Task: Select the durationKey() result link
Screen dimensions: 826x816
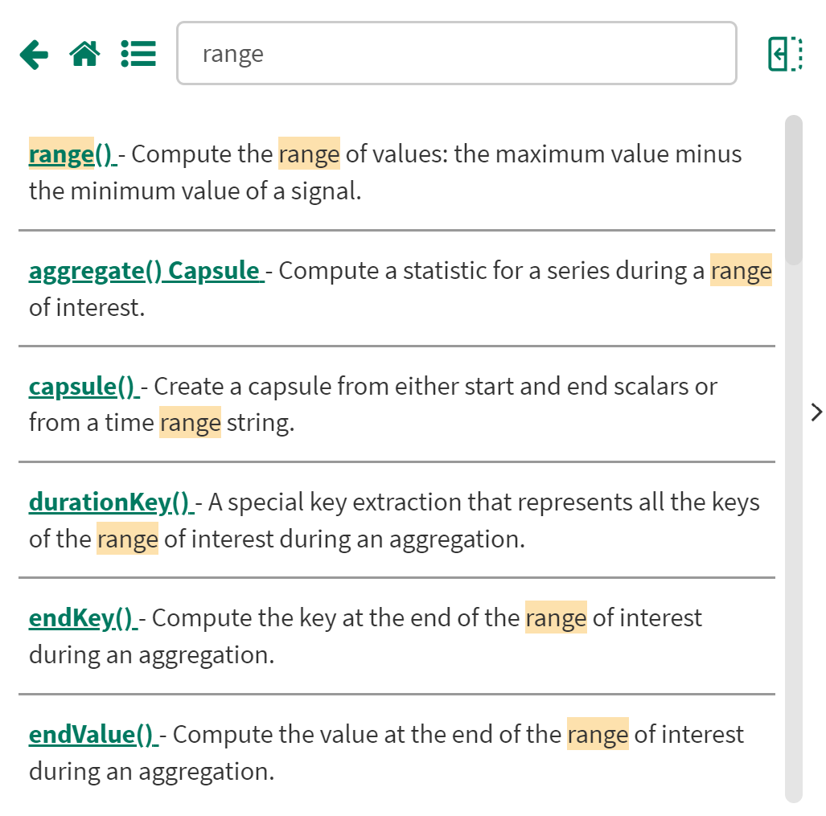Action: (111, 502)
